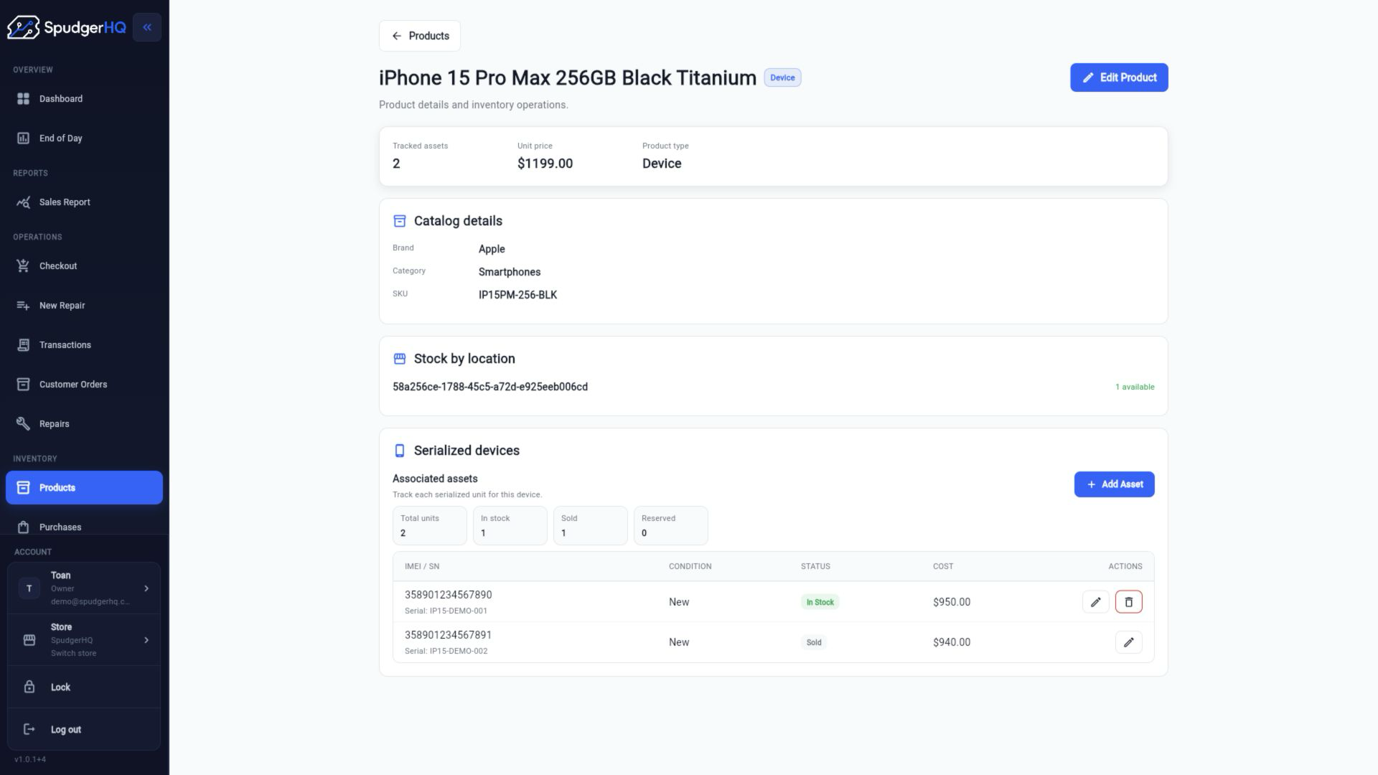Click the Dashboard grid icon
This screenshot has width=1378, height=775.
(23, 98)
